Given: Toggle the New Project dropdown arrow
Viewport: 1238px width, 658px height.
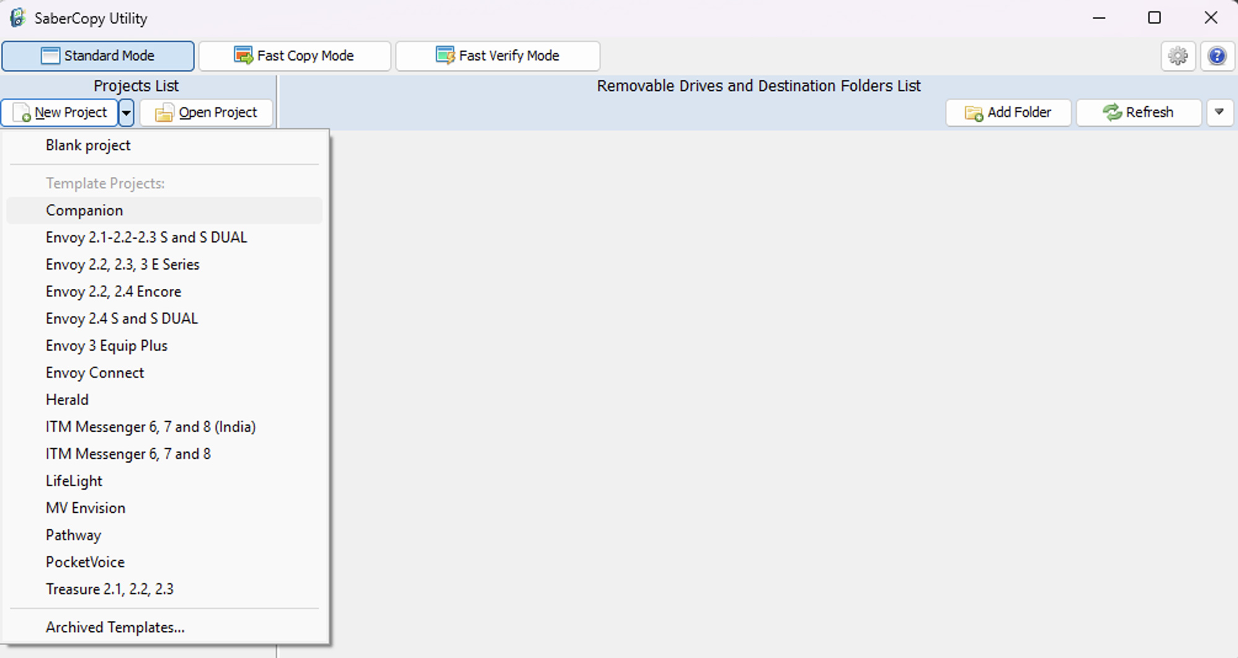Looking at the screenshot, I should pyautogui.click(x=126, y=113).
